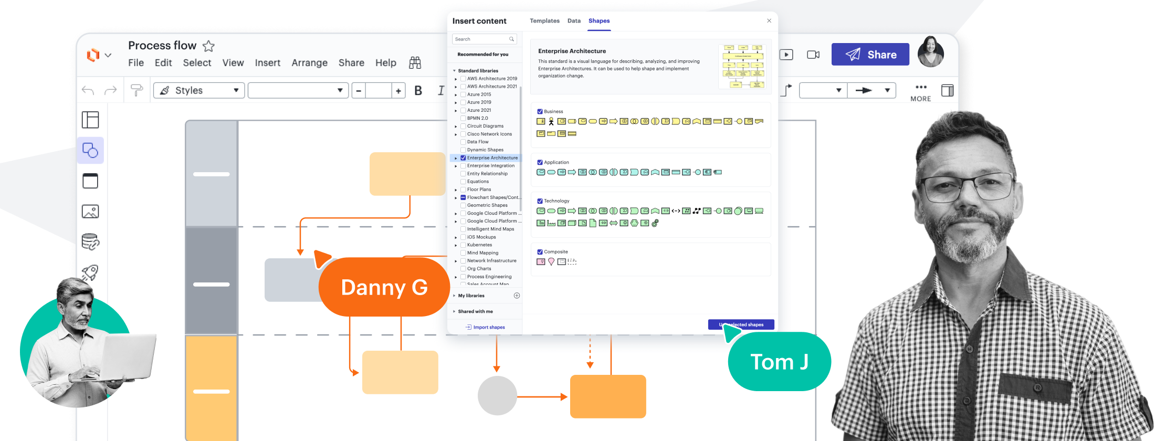Click the rocket icon in sidebar
Screen dimensions: 1155x441
point(90,272)
